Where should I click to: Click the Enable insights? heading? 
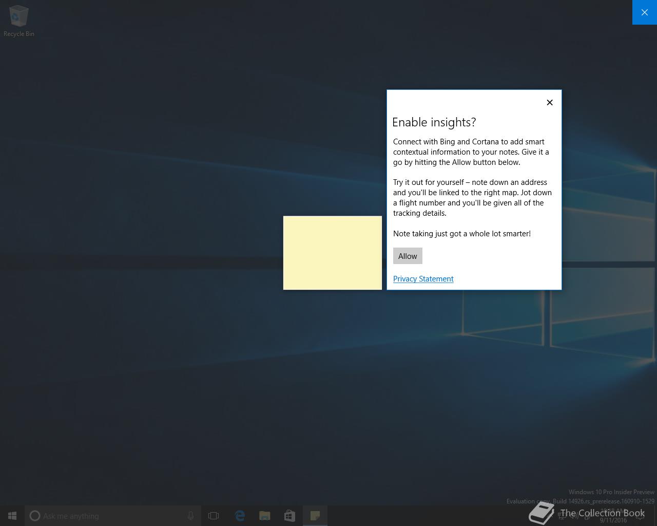[x=434, y=122]
